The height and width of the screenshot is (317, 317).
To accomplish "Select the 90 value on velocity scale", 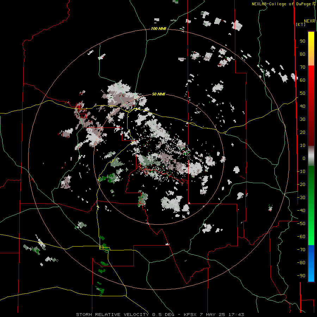I will pos(303,41).
